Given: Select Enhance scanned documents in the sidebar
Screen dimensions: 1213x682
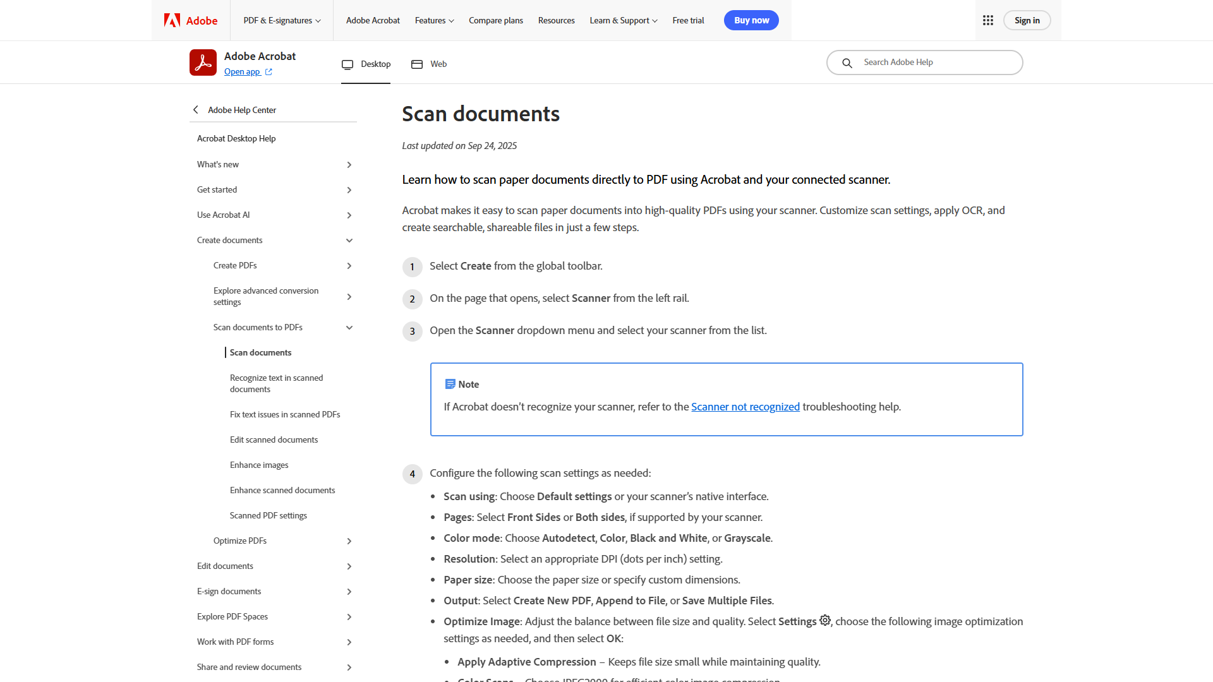Looking at the screenshot, I should tap(282, 490).
